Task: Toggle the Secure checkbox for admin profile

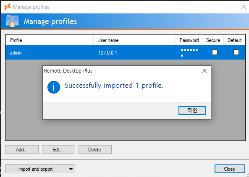Action: coord(215,52)
